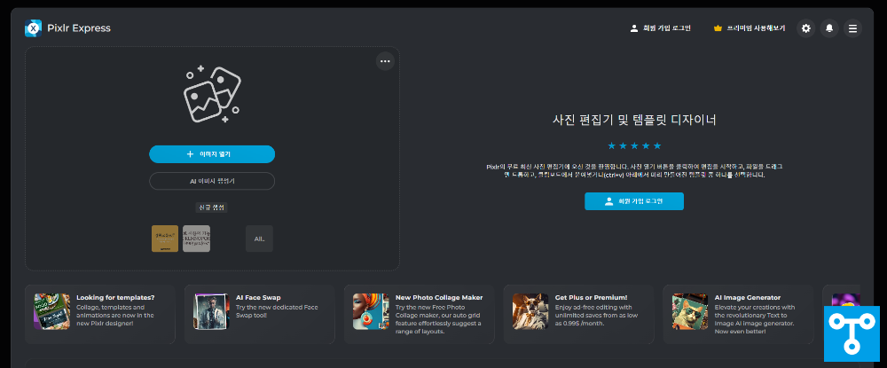Click the Pixlr Express title text
This screenshot has width=887, height=368.
point(79,28)
